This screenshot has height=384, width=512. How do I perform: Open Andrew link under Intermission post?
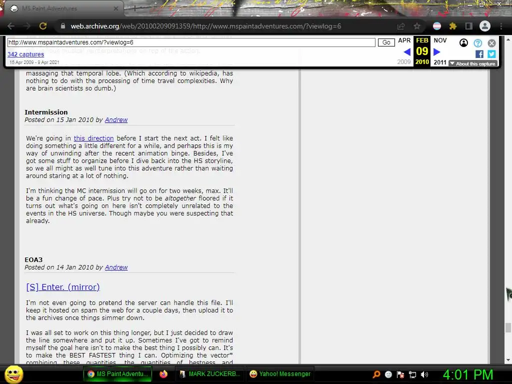point(116,120)
